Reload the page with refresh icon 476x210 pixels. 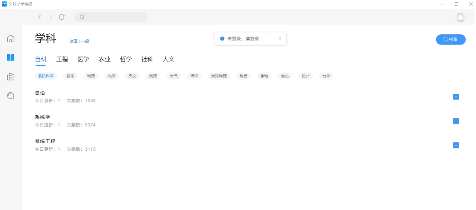62,17
